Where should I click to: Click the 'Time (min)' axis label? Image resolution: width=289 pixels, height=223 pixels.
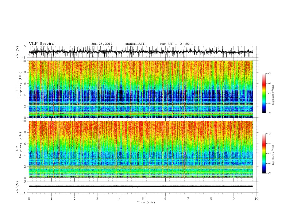[146, 202]
